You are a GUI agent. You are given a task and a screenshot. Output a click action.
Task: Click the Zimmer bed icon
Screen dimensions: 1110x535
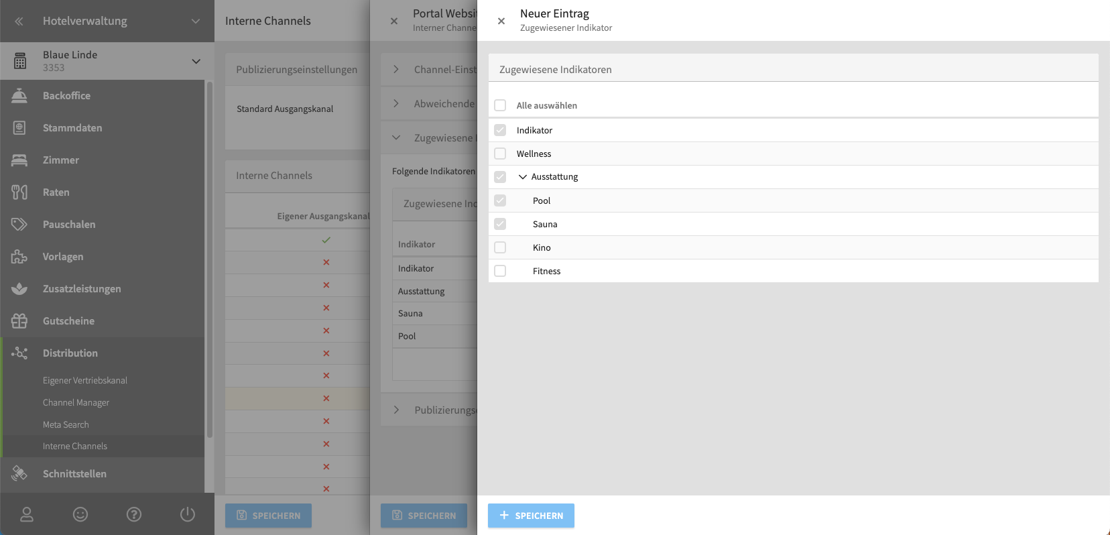coord(19,160)
